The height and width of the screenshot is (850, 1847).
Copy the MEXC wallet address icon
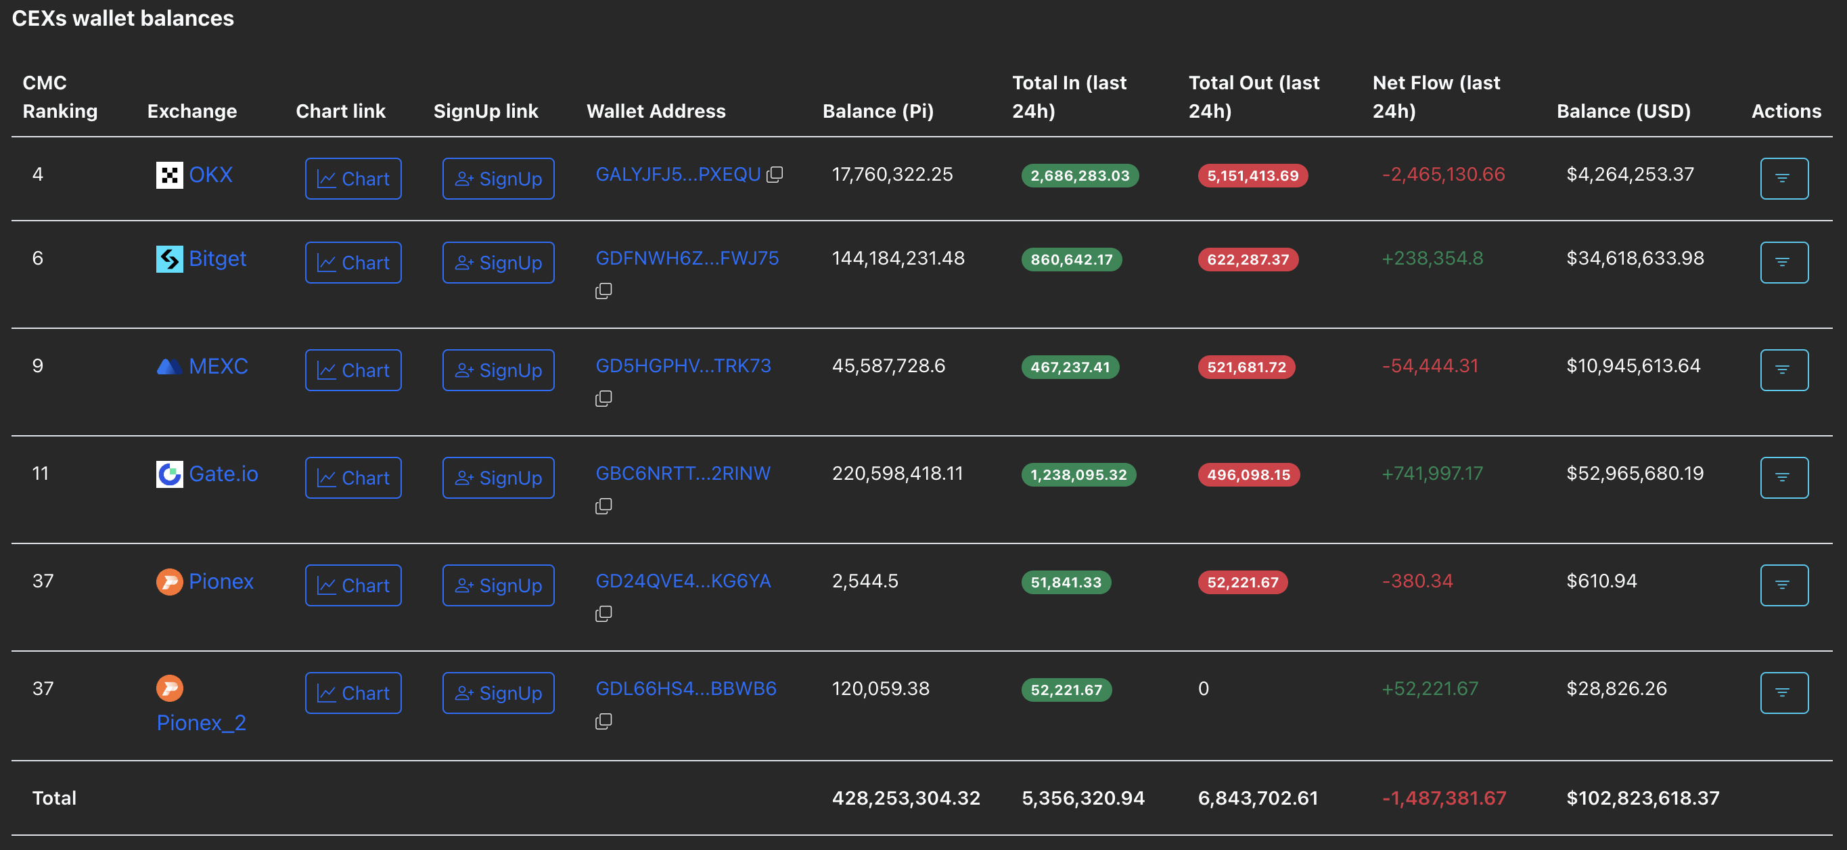[603, 398]
